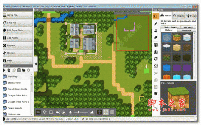This screenshot has height=125, width=201.
Task: Select the Man-made terrain sub-tab
Action: point(187,30)
